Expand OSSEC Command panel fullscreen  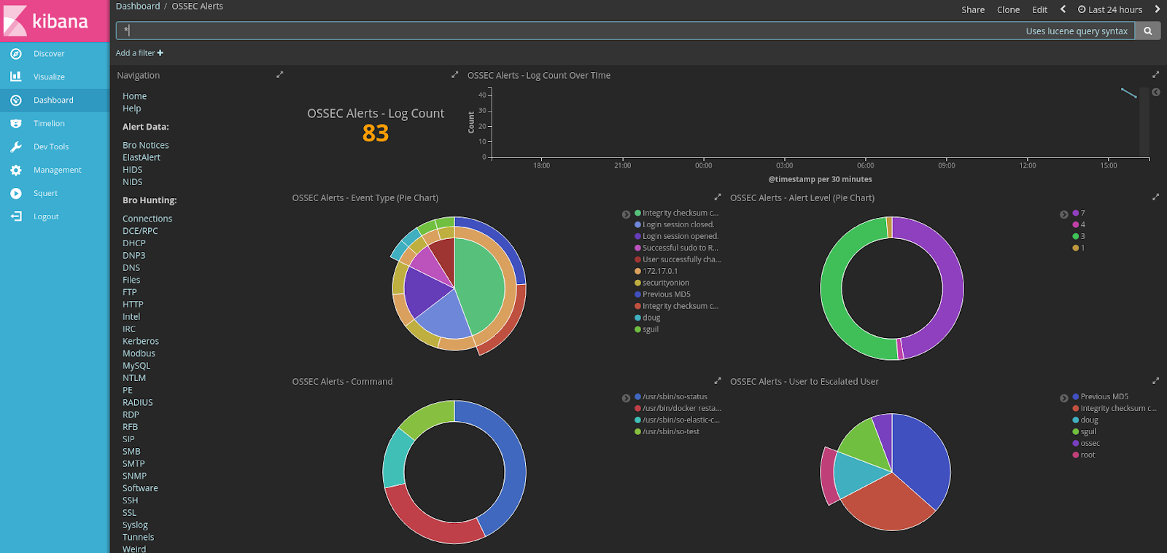tap(718, 380)
